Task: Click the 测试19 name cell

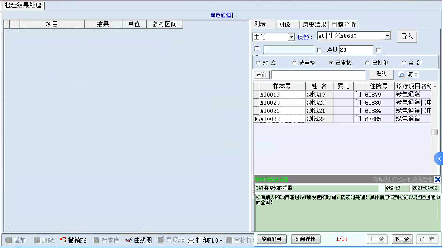Action: [319, 95]
